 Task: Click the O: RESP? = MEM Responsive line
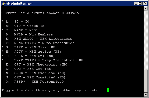pos(35,82)
